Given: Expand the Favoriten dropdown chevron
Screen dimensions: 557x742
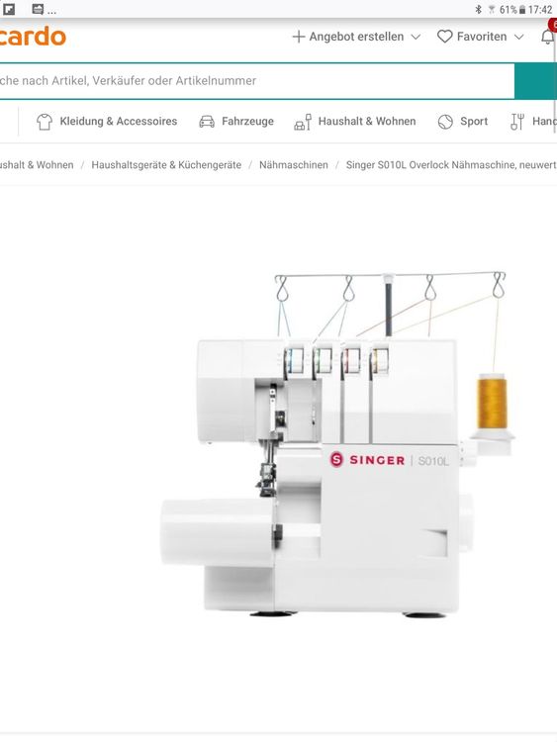Looking at the screenshot, I should coord(518,37).
